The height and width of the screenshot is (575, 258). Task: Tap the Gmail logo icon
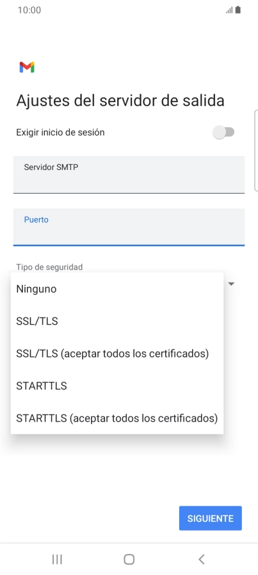pyautogui.click(x=27, y=67)
